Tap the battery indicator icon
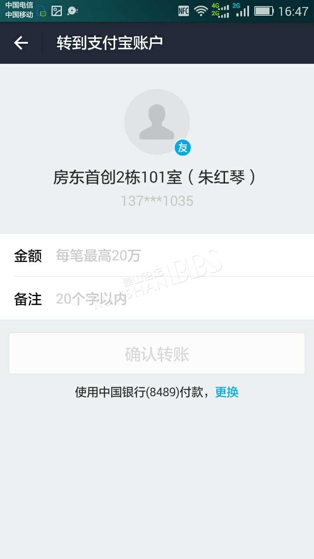The image size is (314, 559). tap(264, 11)
